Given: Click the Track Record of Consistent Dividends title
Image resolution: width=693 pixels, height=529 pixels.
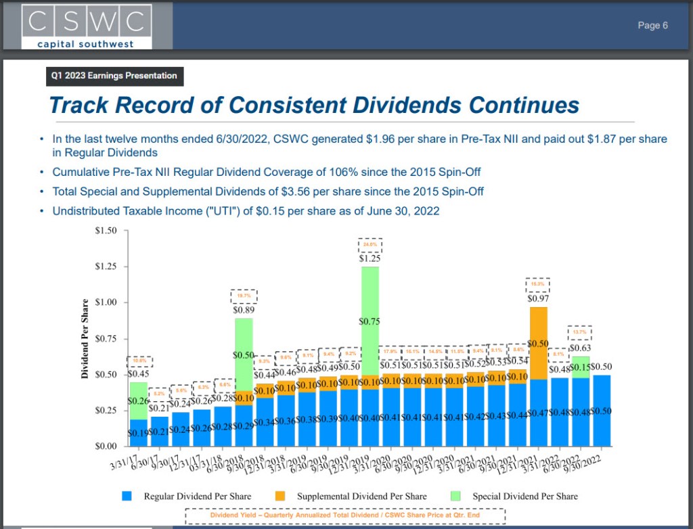Looking at the screenshot, I should tap(314, 106).
